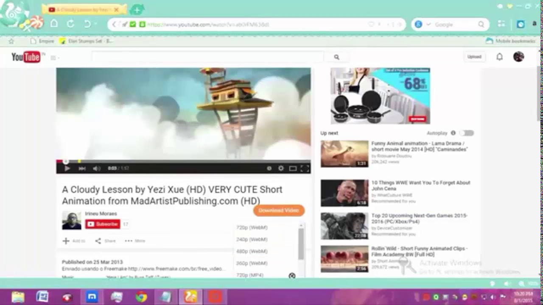Open Google Chrome from the taskbar
Image resolution: width=543 pixels, height=305 pixels.
(141, 297)
